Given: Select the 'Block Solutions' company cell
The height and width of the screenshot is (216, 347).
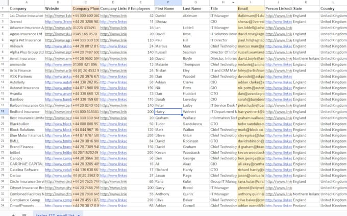Looking at the screenshot, I should click(27, 130).
